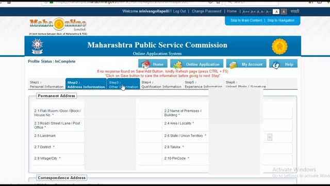Open Step3 Other Information tab
This screenshot has height=186, width=330.
124,84
